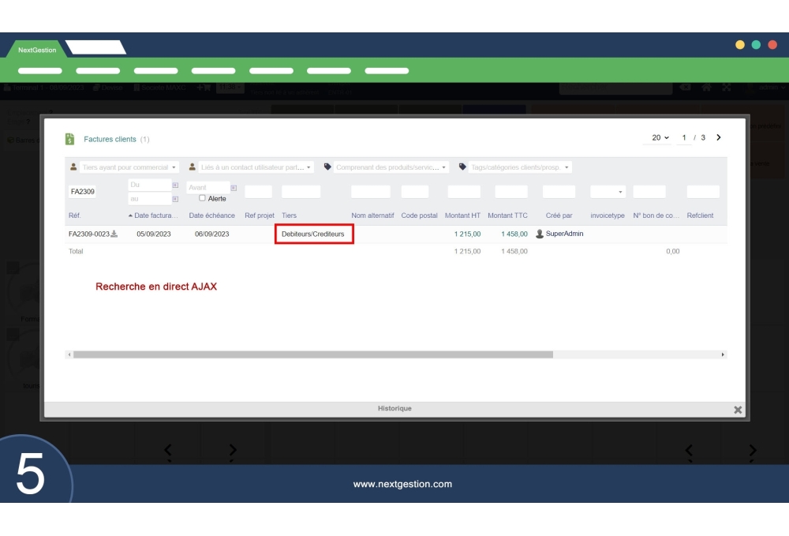Viewport: 789px width, 536px height.
Task: Click the download icon next to FA2309-0023
Action: [x=114, y=232]
